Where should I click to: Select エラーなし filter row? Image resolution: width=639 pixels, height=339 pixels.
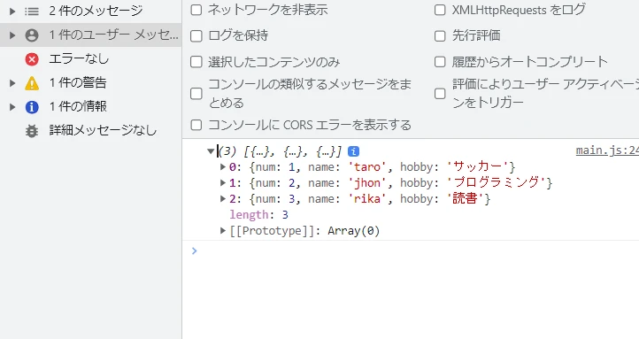coord(90,59)
